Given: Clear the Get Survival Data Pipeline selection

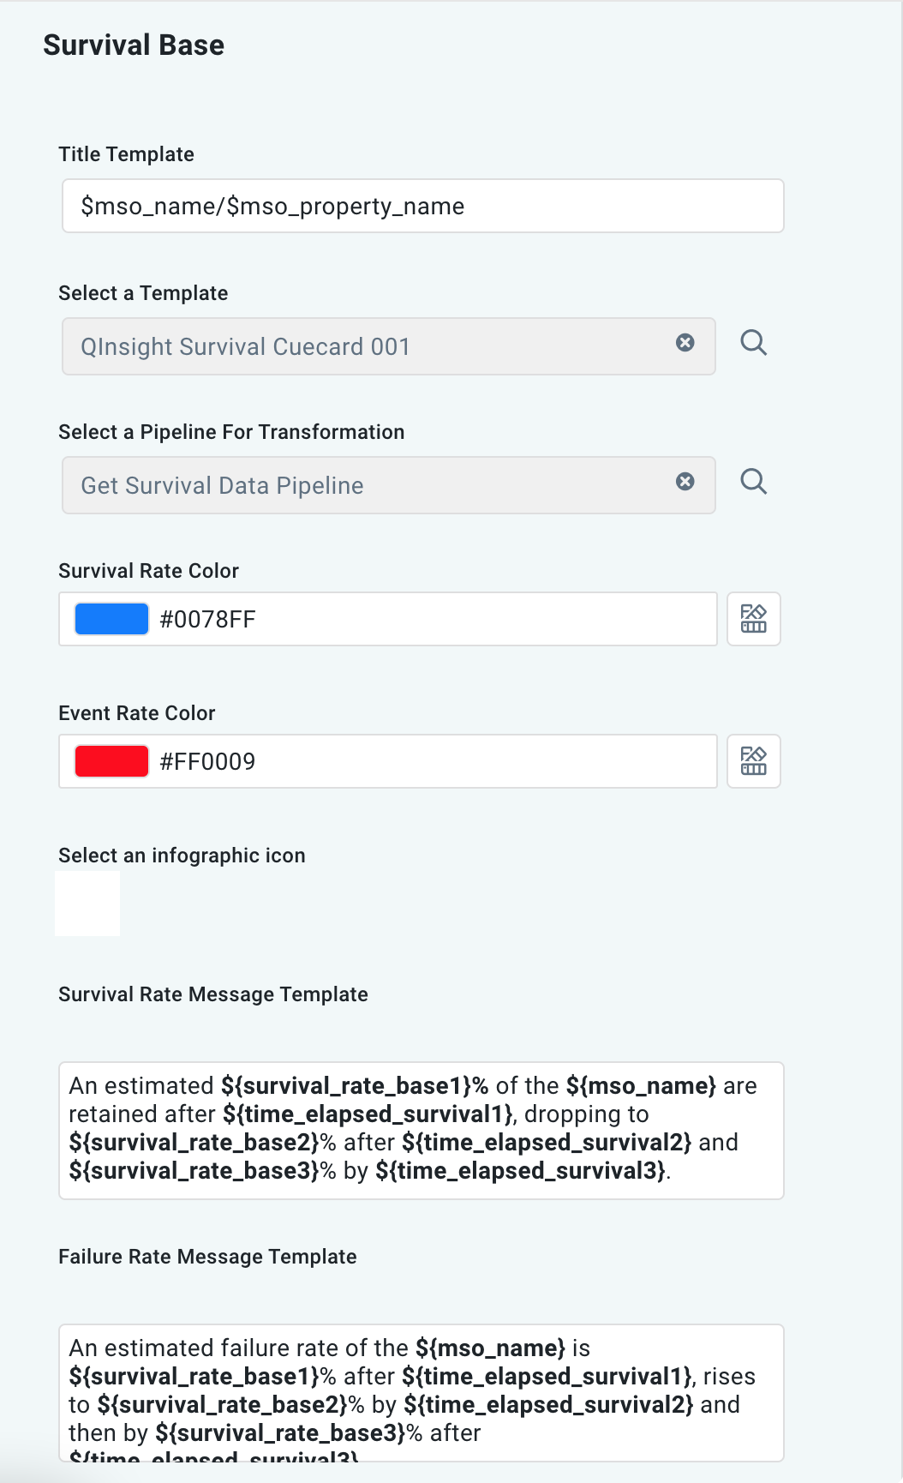Looking at the screenshot, I should coord(685,482).
